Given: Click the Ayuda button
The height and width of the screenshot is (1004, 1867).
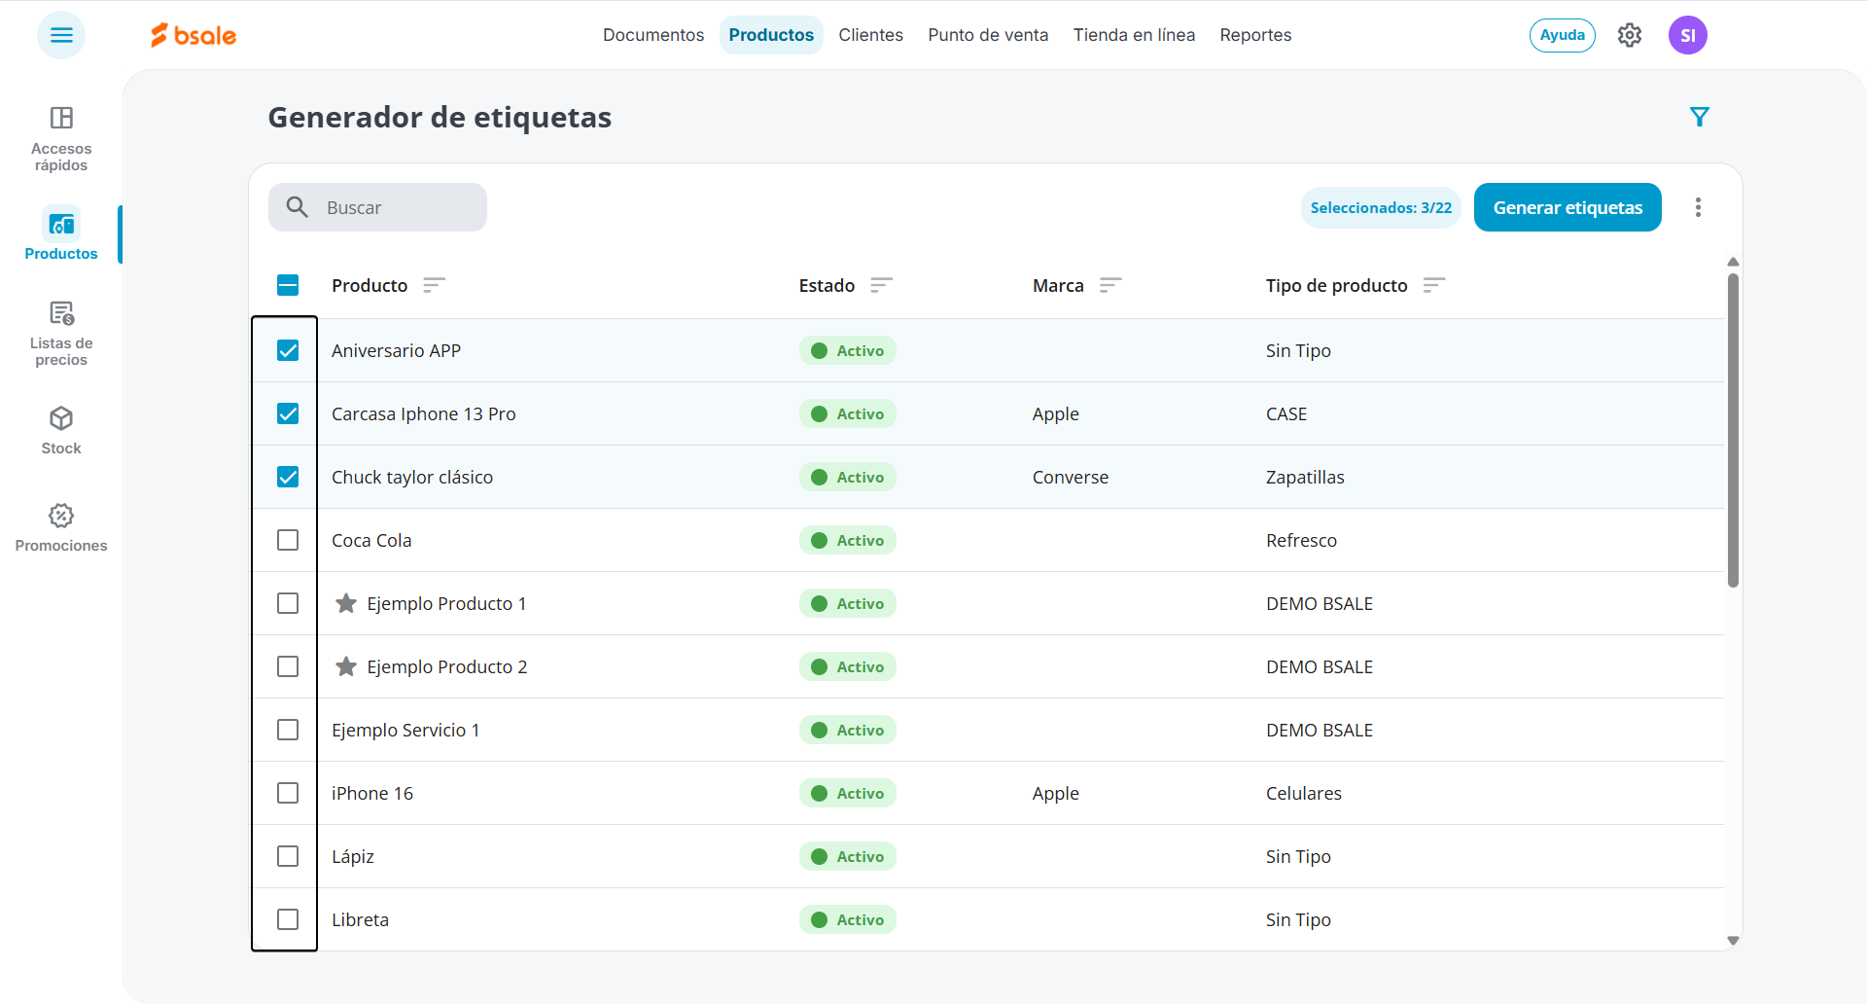Looking at the screenshot, I should (1563, 35).
